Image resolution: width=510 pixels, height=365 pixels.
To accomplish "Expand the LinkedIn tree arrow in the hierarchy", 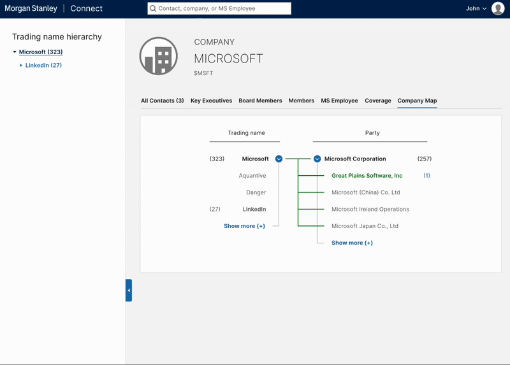I will pyautogui.click(x=21, y=66).
